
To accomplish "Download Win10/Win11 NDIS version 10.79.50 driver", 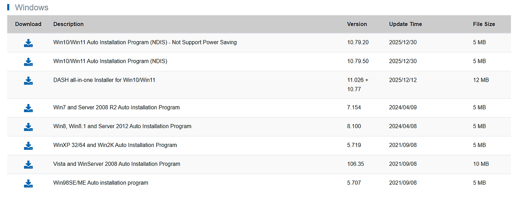I will click(28, 62).
